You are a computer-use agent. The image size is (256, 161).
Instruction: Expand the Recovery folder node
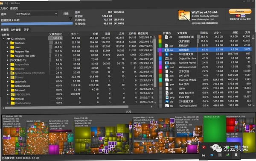(x=7, y=69)
